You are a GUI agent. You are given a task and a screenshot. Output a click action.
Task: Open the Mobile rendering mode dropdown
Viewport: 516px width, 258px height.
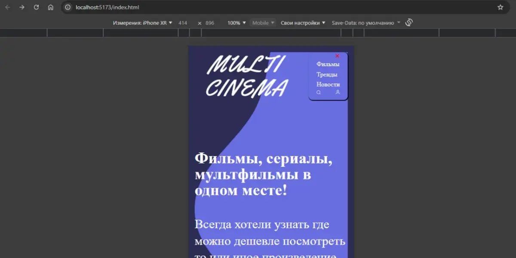(263, 23)
